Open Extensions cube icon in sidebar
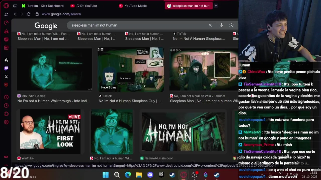The height and width of the screenshot is (180, 321). click(x=6, y=114)
